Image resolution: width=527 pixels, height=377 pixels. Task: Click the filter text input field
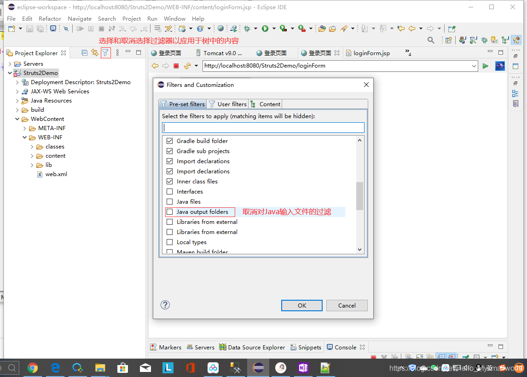tap(263, 127)
